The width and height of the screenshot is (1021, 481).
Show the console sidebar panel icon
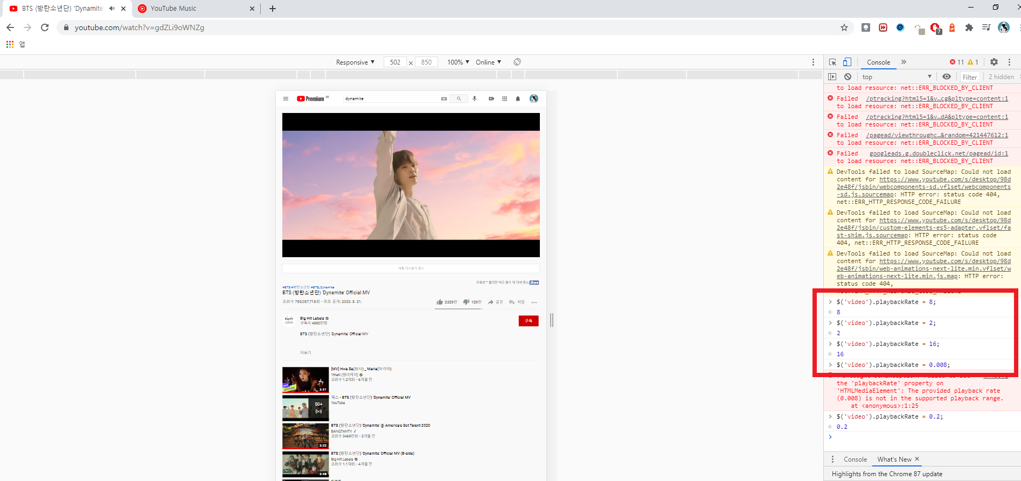click(x=832, y=77)
